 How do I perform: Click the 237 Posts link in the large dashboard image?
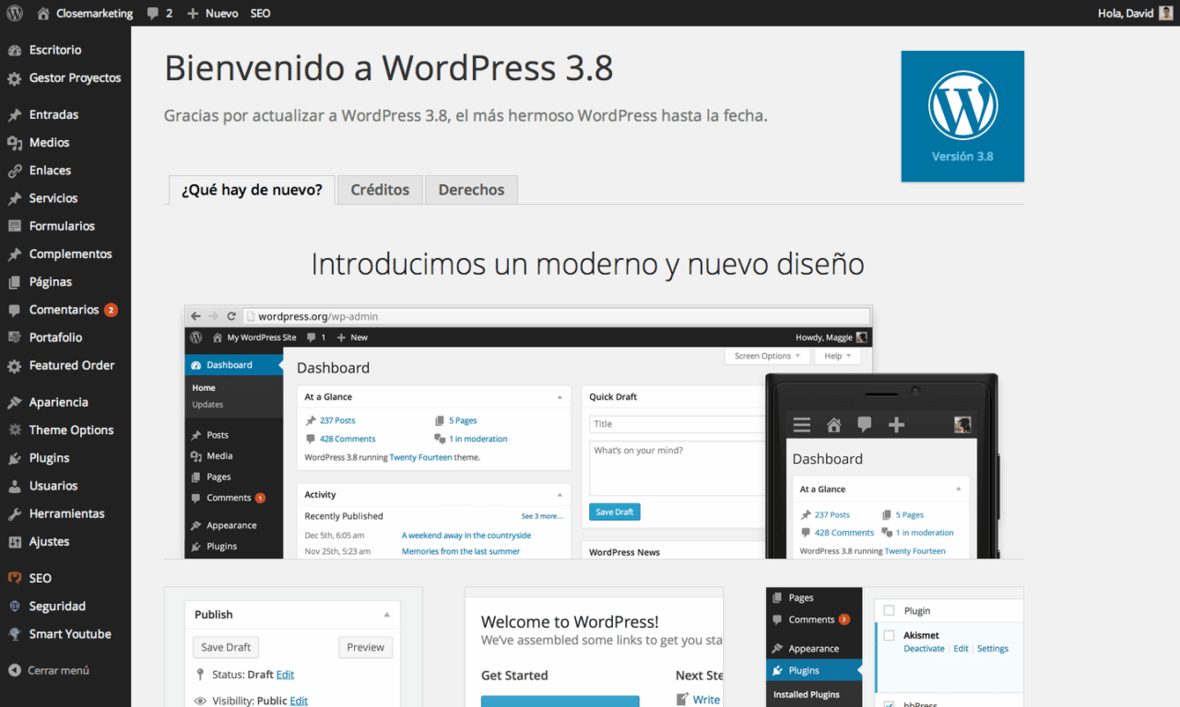[x=337, y=420]
